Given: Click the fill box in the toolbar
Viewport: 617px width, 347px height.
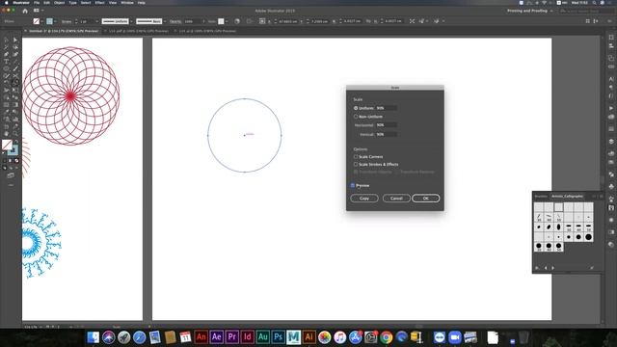Looking at the screenshot, I should click(7, 145).
